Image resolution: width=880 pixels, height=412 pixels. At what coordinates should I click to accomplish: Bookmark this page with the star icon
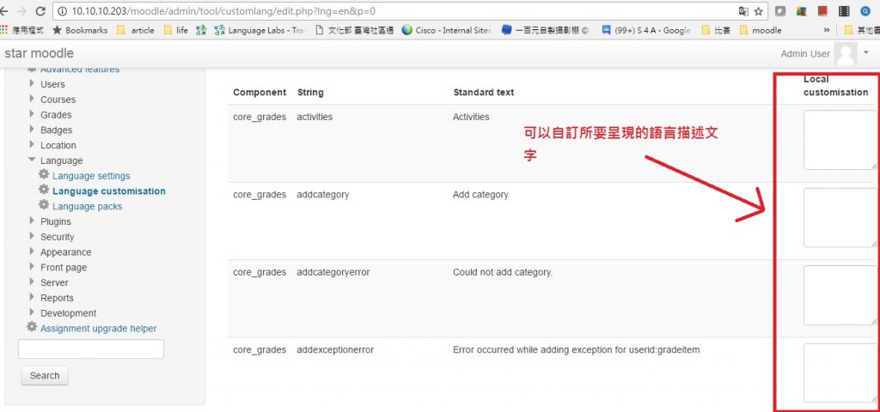click(x=758, y=11)
